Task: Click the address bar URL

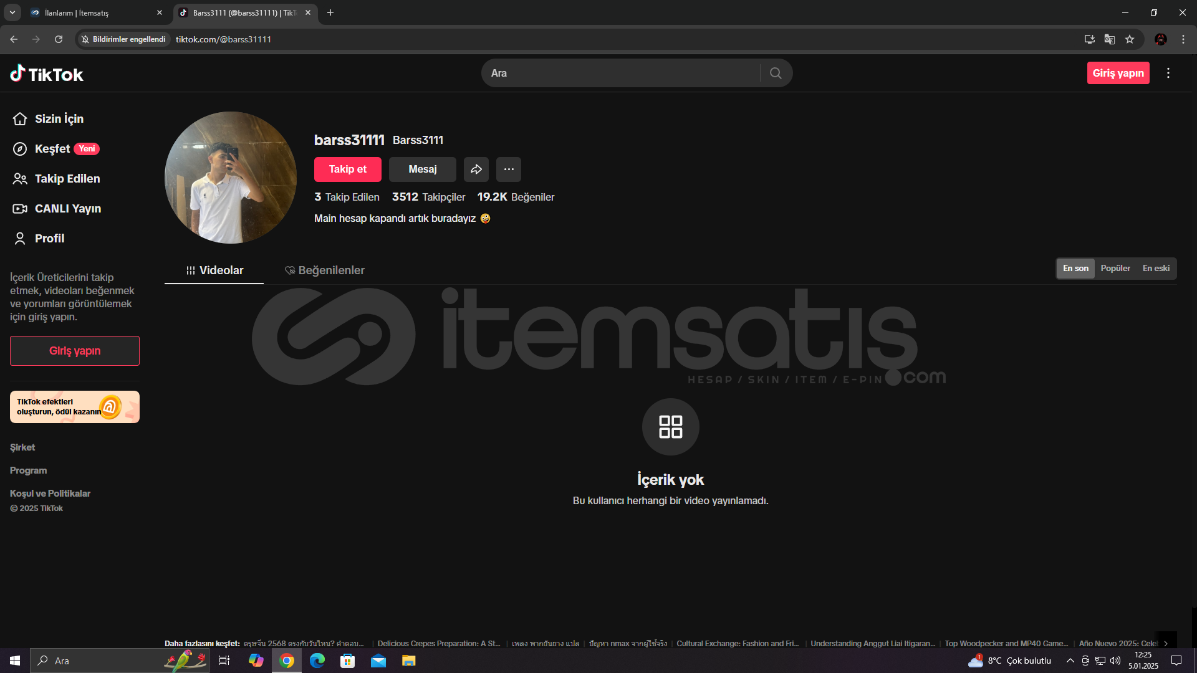Action: tap(223, 39)
